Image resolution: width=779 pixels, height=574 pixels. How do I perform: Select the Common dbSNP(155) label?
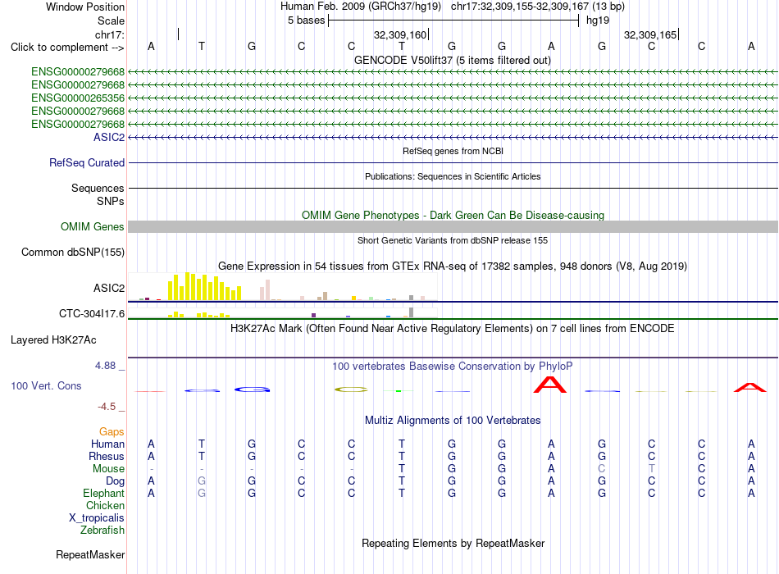72,252
